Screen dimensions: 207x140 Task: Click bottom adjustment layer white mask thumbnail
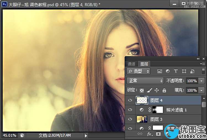(158, 128)
